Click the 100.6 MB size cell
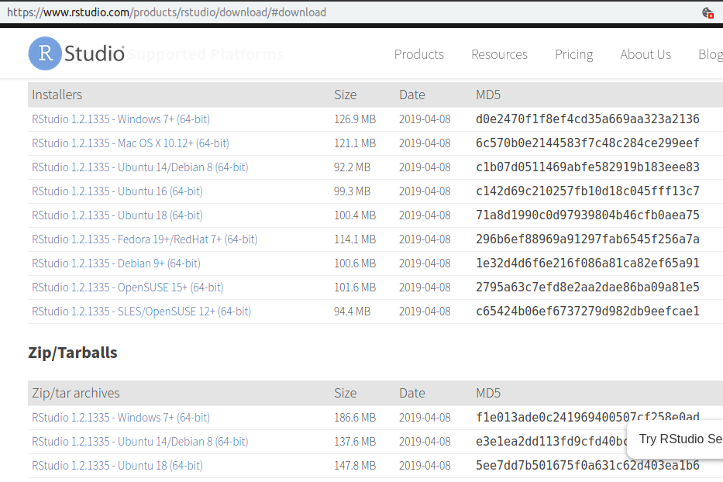The width and height of the screenshot is (723, 482). tap(355, 263)
